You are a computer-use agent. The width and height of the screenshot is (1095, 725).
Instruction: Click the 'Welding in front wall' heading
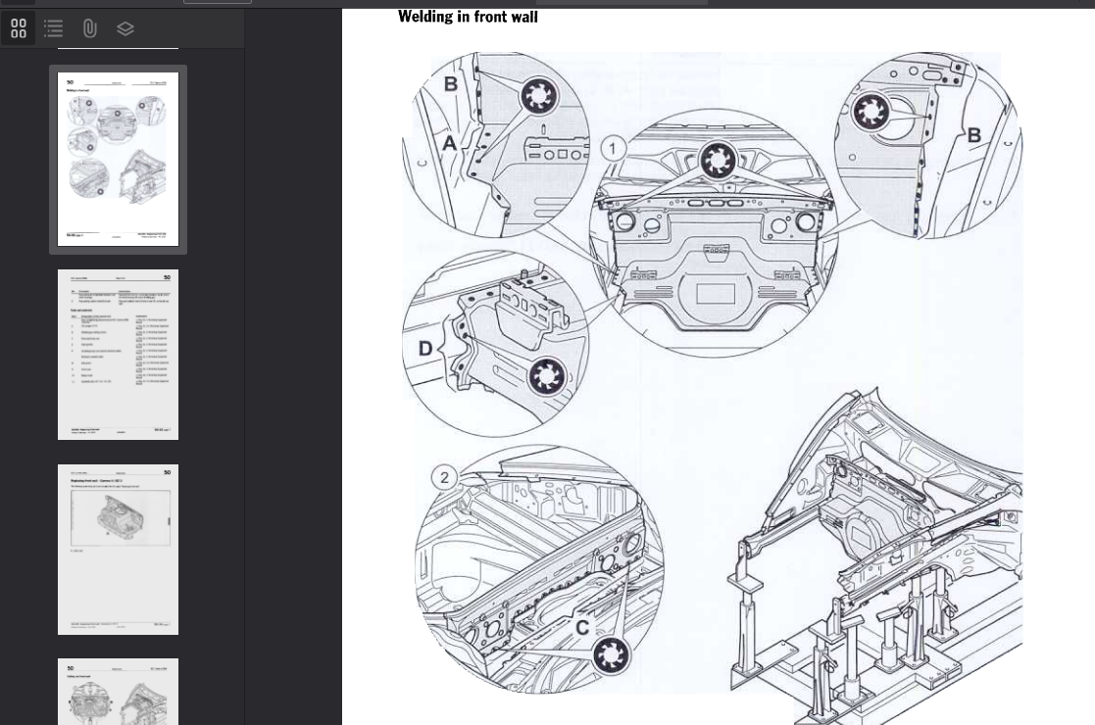pos(468,17)
